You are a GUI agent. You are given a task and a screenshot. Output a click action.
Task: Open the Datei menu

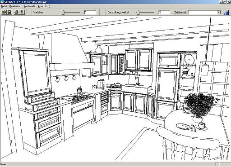click(4, 6)
